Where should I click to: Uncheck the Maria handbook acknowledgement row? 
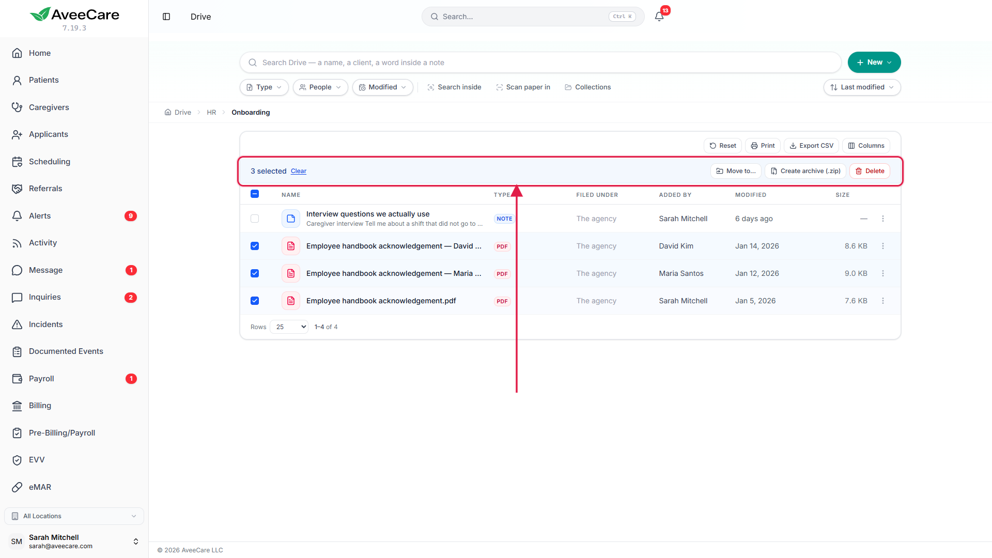point(255,273)
